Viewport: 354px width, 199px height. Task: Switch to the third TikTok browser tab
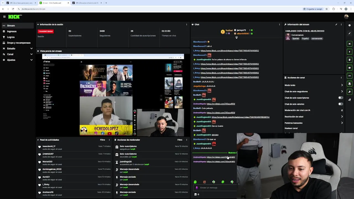click(x=87, y=3)
